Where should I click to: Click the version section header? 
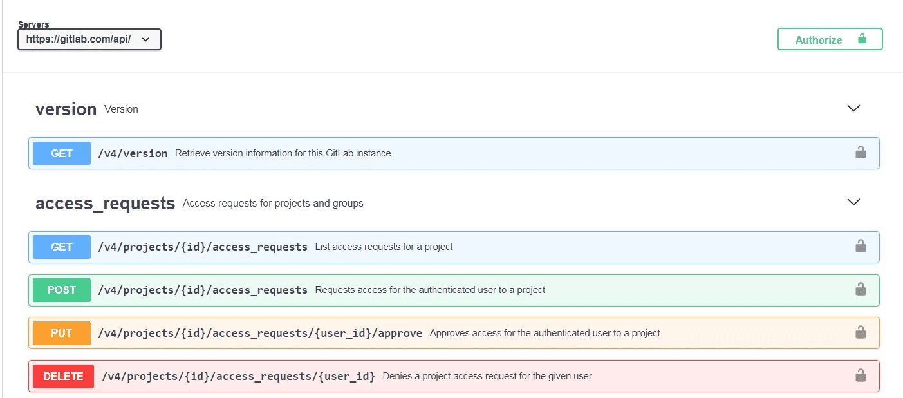click(x=66, y=109)
